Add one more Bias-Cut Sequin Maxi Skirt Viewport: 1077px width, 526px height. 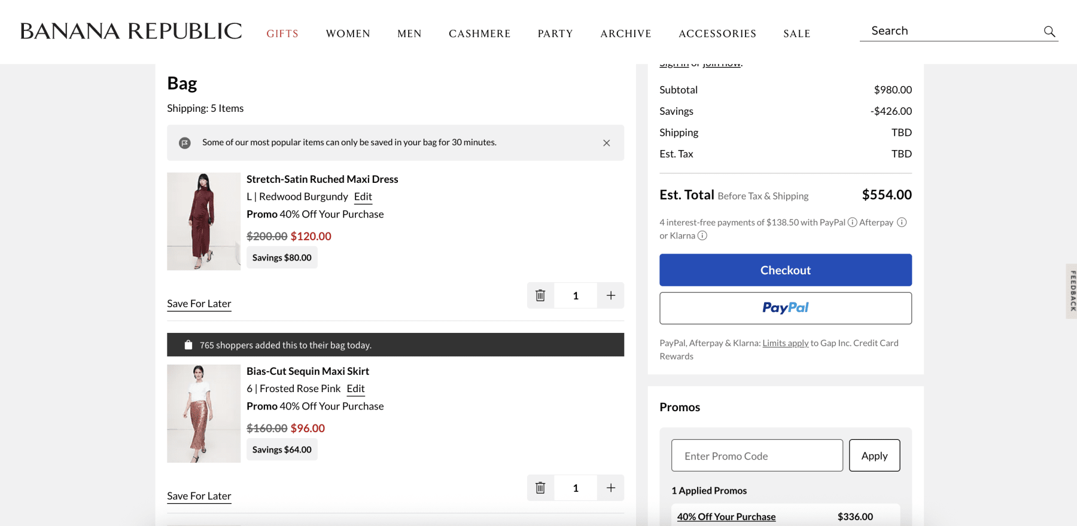pos(611,488)
